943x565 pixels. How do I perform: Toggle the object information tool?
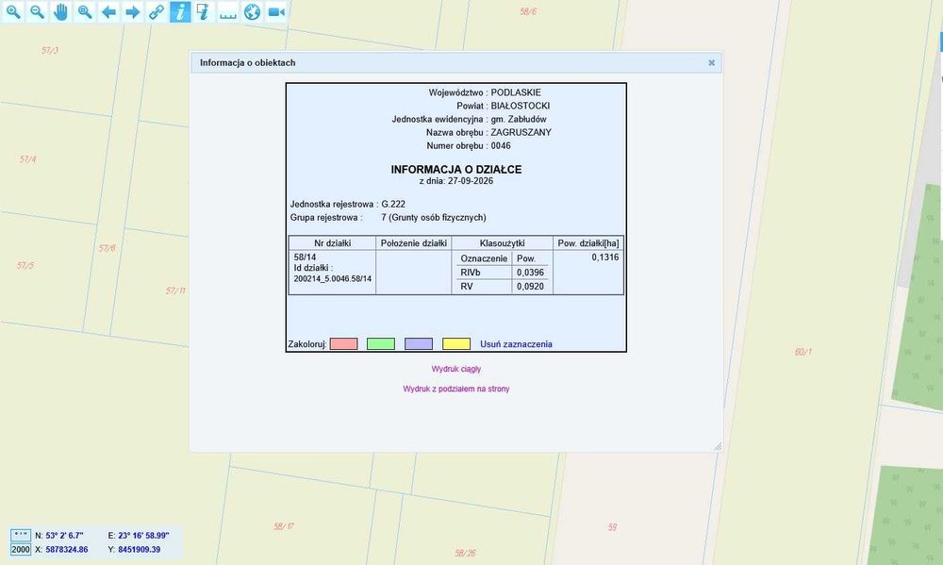click(180, 12)
